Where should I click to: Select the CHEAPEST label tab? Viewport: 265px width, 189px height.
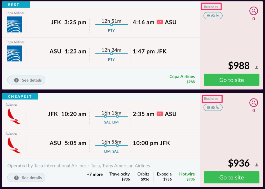[20, 96]
